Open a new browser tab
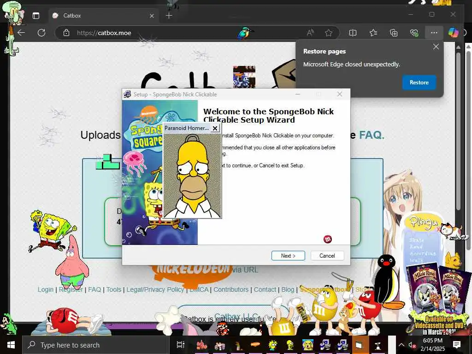Screen dimensions: 472x354 click(169, 16)
